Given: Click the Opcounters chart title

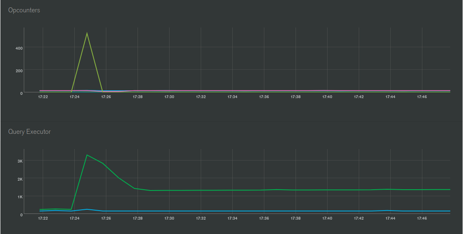Looking at the screenshot, I should (24, 10).
